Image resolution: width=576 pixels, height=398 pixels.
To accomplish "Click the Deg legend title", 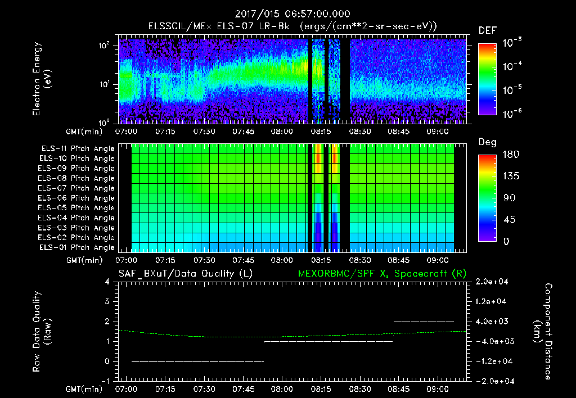I will pyautogui.click(x=488, y=142).
